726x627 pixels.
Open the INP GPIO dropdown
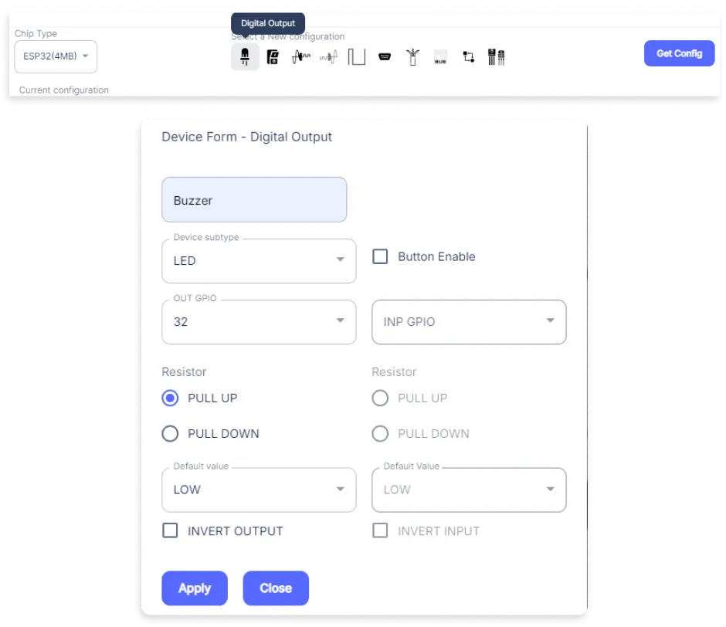[x=469, y=322]
